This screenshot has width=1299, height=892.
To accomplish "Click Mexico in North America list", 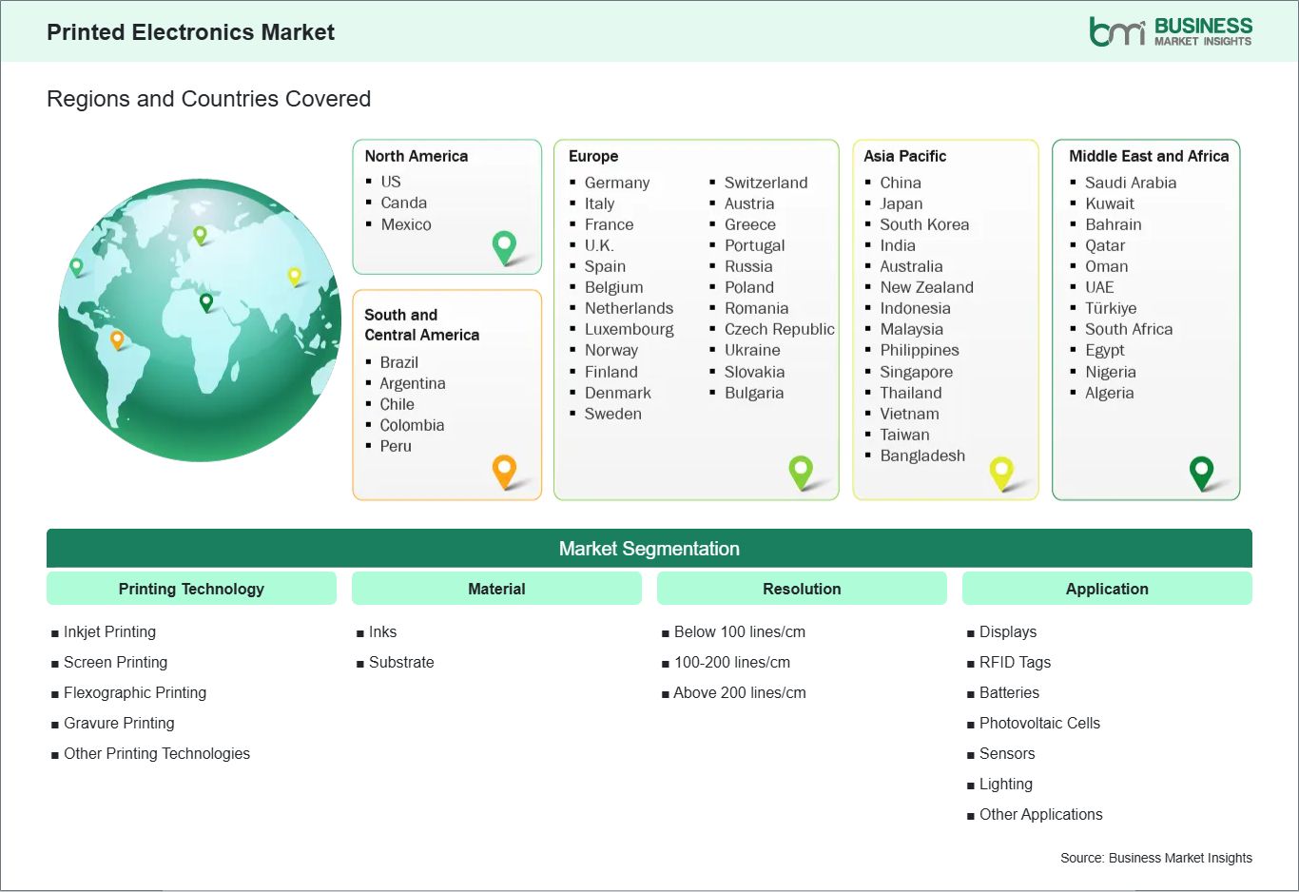I will coord(406,224).
